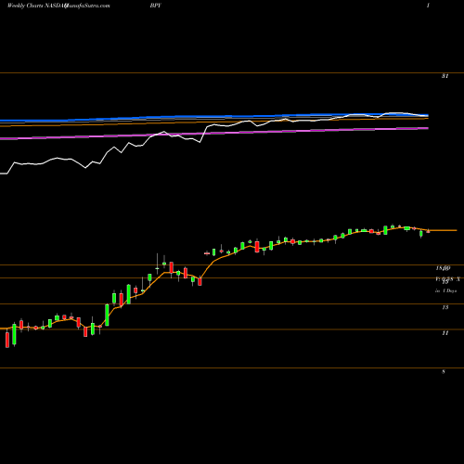The image size is (464, 464).
Task: Select the price label 31
Action: (445, 76)
